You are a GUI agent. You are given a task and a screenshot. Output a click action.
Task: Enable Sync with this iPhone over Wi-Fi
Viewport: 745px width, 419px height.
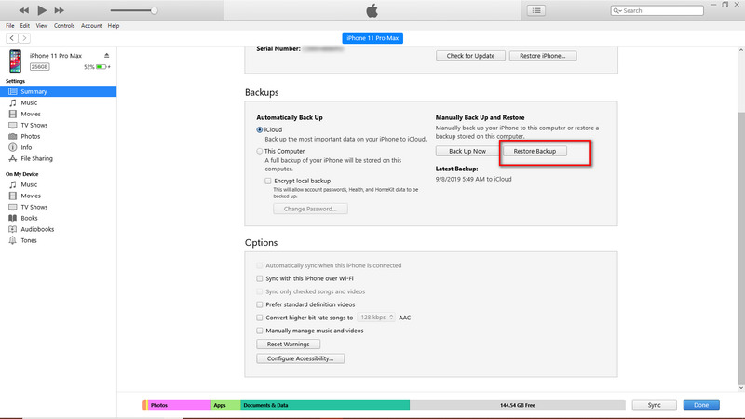[260, 278]
